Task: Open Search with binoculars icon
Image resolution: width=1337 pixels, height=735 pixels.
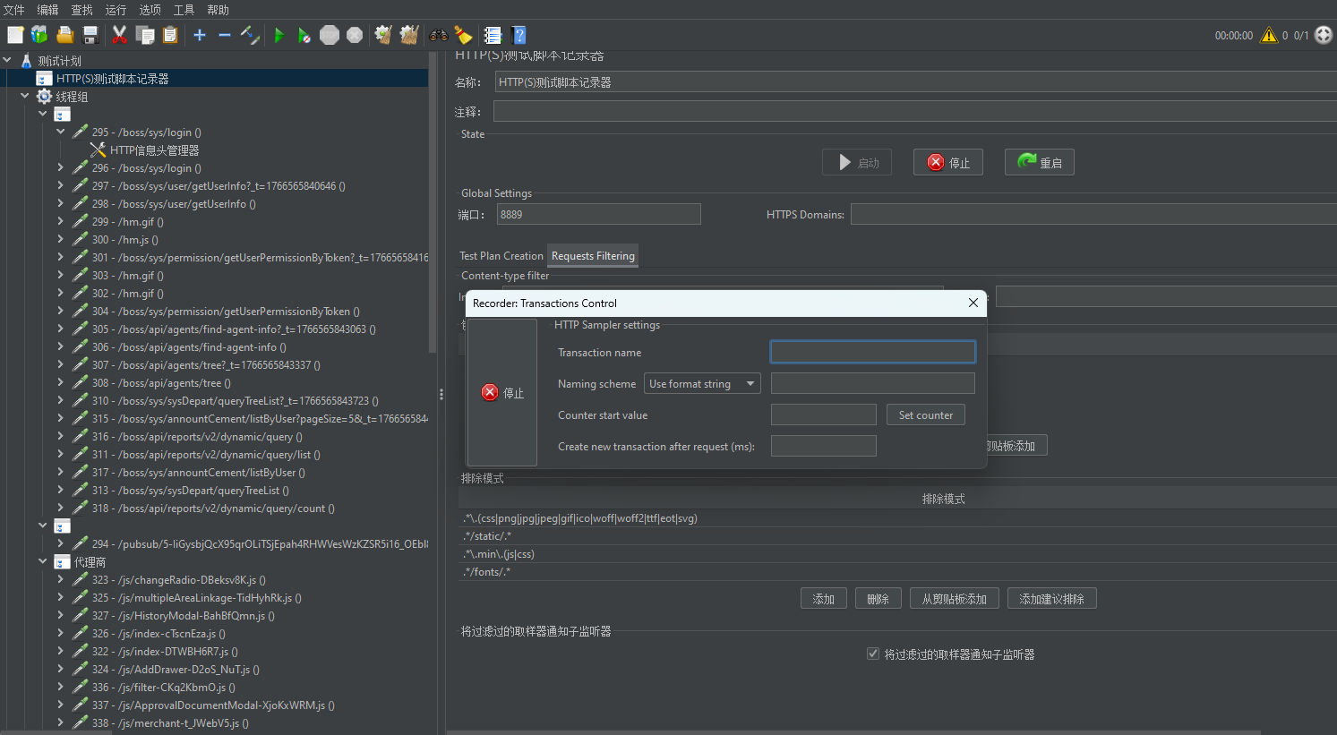Action: click(439, 35)
